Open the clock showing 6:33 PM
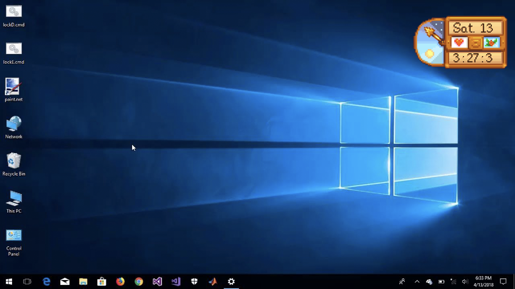The width and height of the screenshot is (515, 289). pos(483,282)
